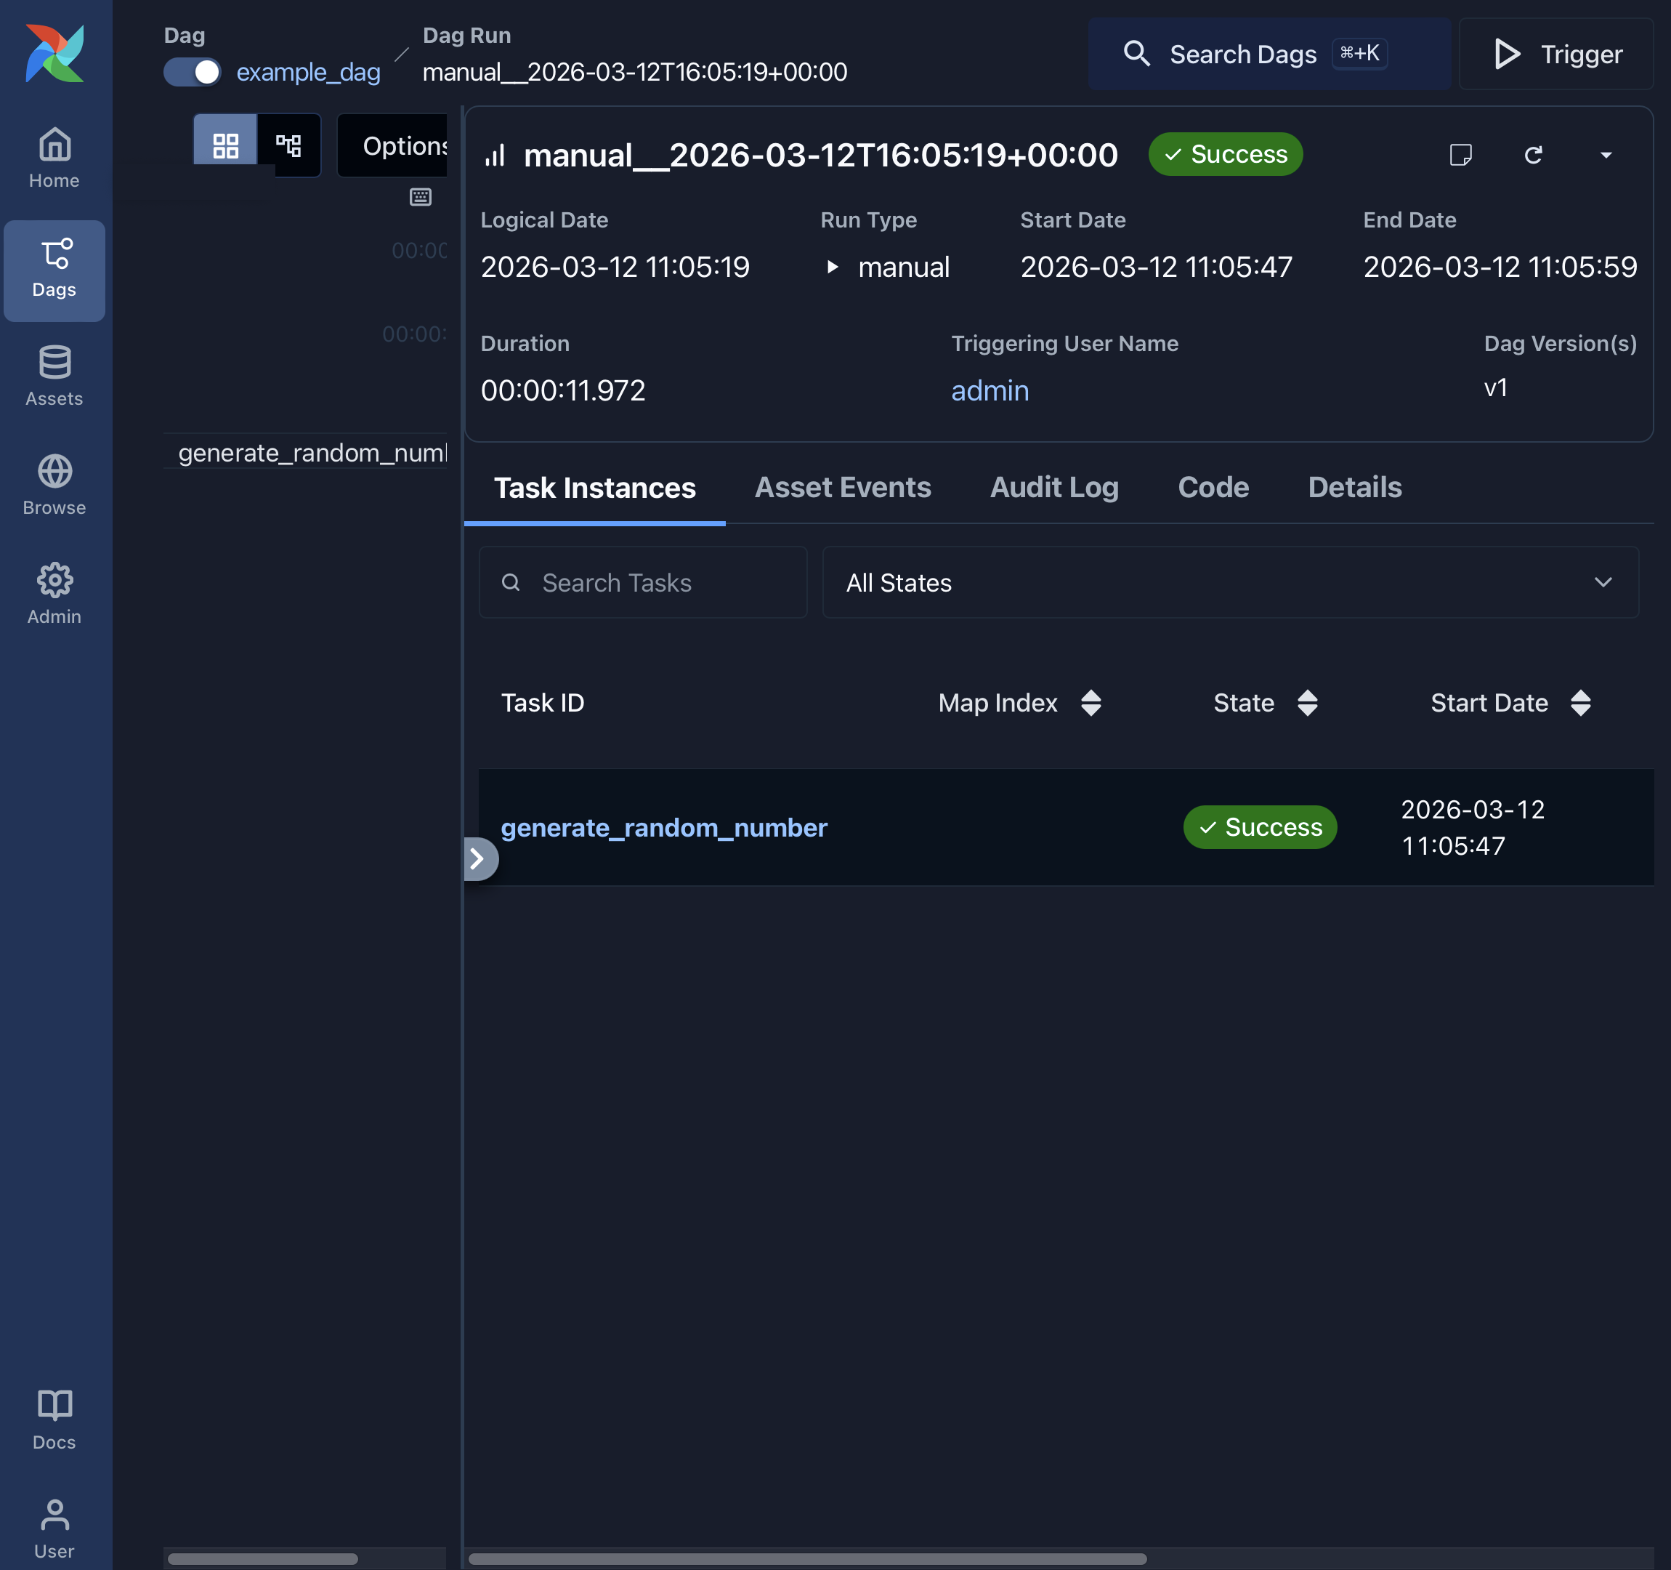Click the Airflow pinwheel logo

click(x=54, y=54)
